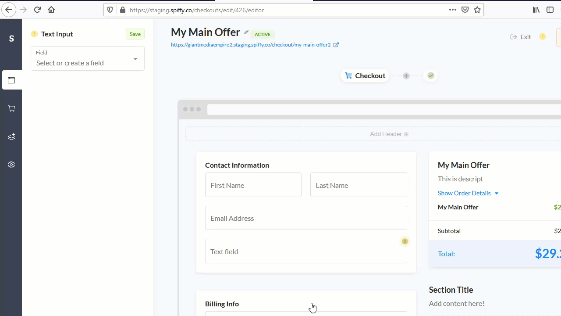Open the upsell layers sidebar icon

[x=11, y=137]
